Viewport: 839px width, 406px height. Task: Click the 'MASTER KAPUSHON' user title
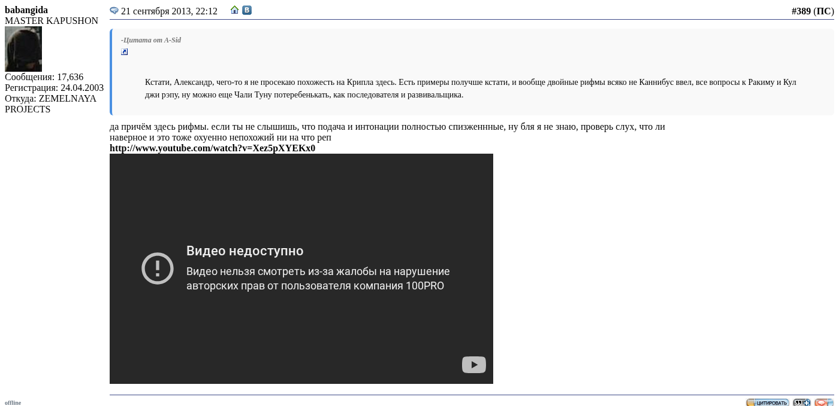[x=52, y=21]
